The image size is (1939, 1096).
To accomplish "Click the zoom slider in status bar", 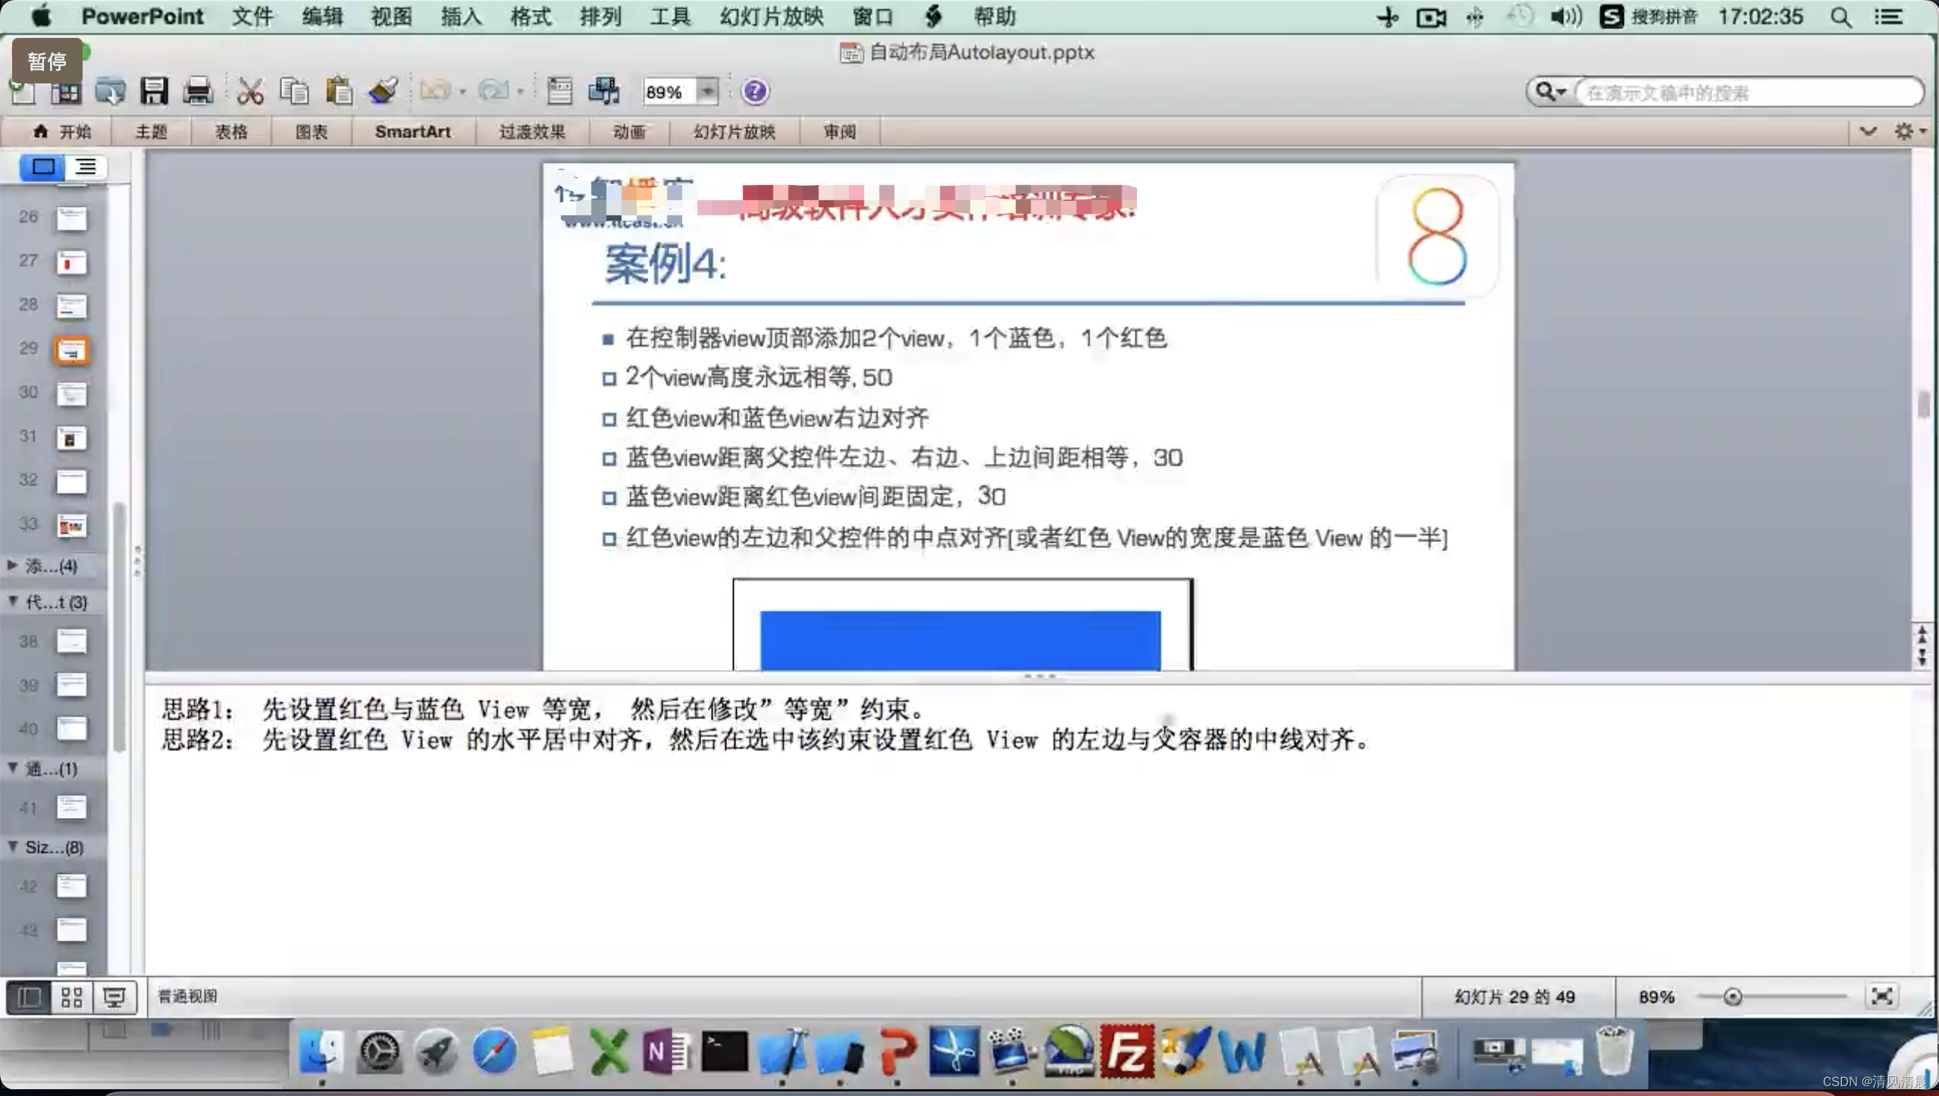I will (1732, 997).
